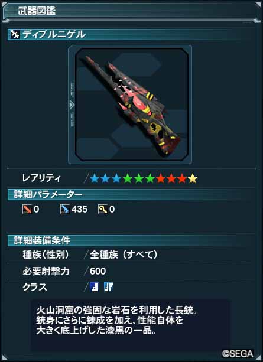Click the last red rarity star
This screenshot has width=263, height=362.
182,178
